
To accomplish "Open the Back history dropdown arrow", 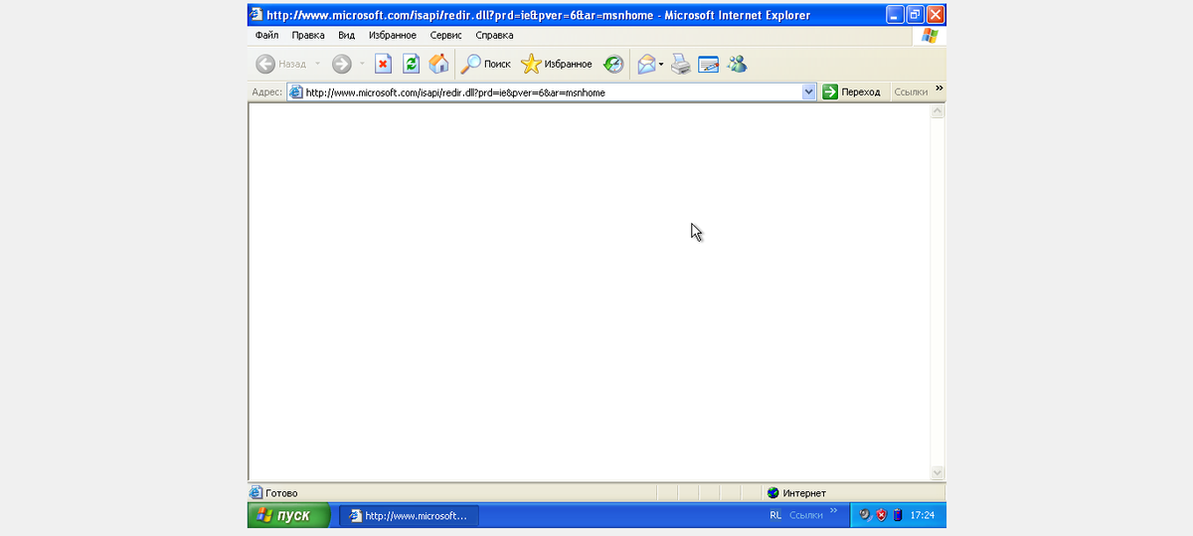I will point(317,64).
